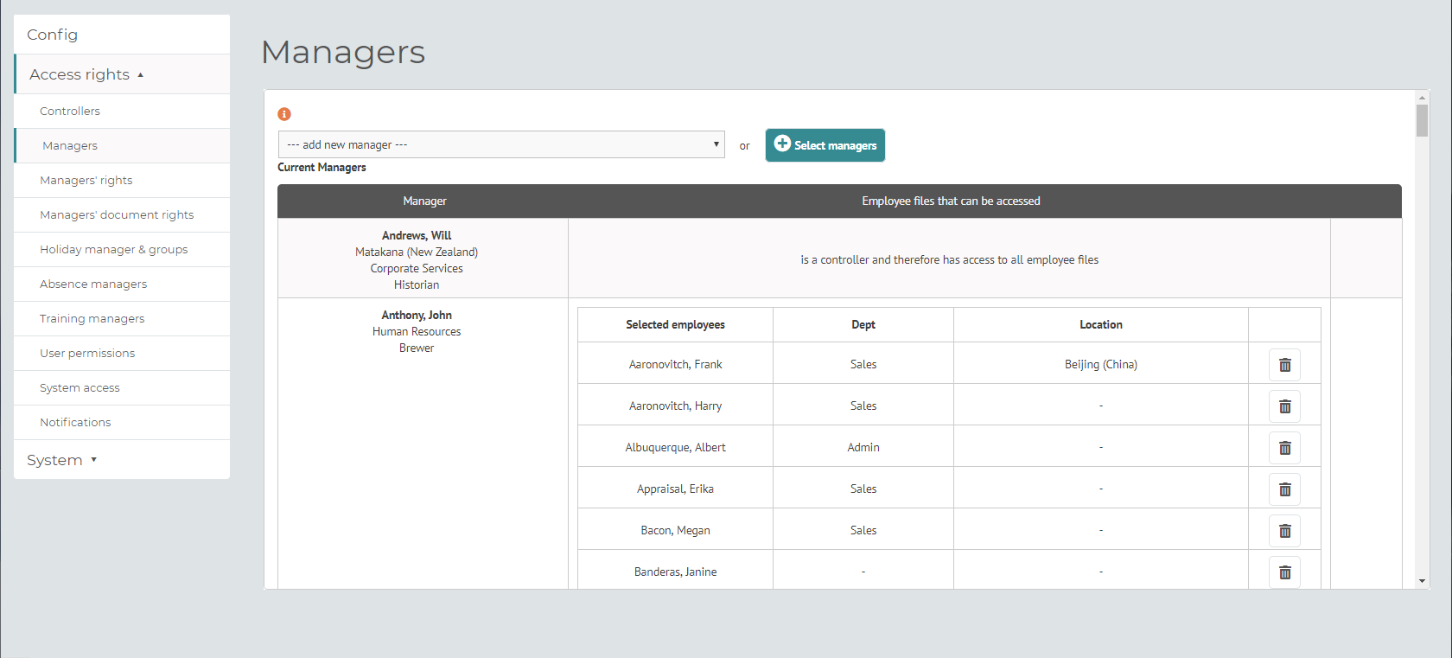Click Aaronovitch, Frank employee cell

tap(675, 364)
